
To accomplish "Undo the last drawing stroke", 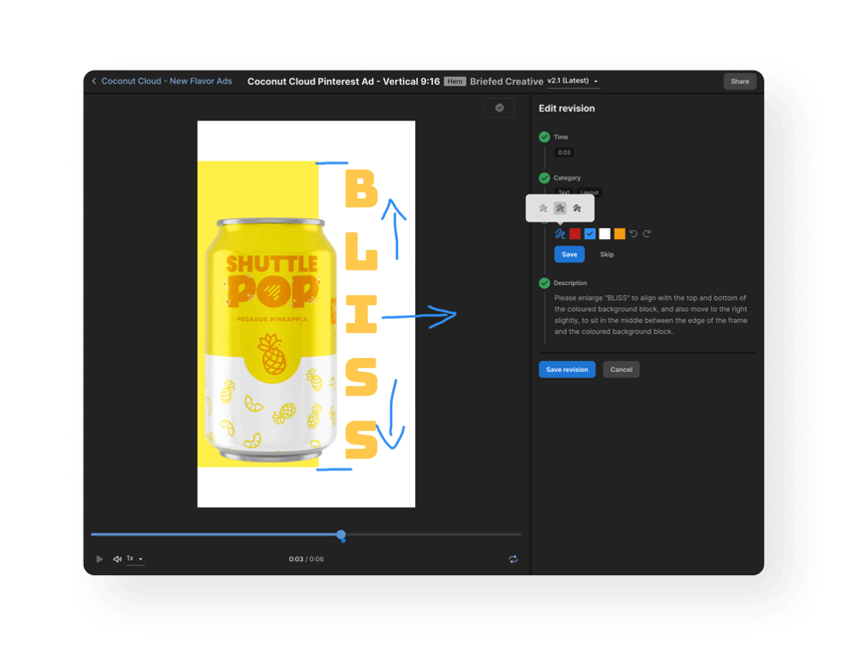I will pos(634,234).
